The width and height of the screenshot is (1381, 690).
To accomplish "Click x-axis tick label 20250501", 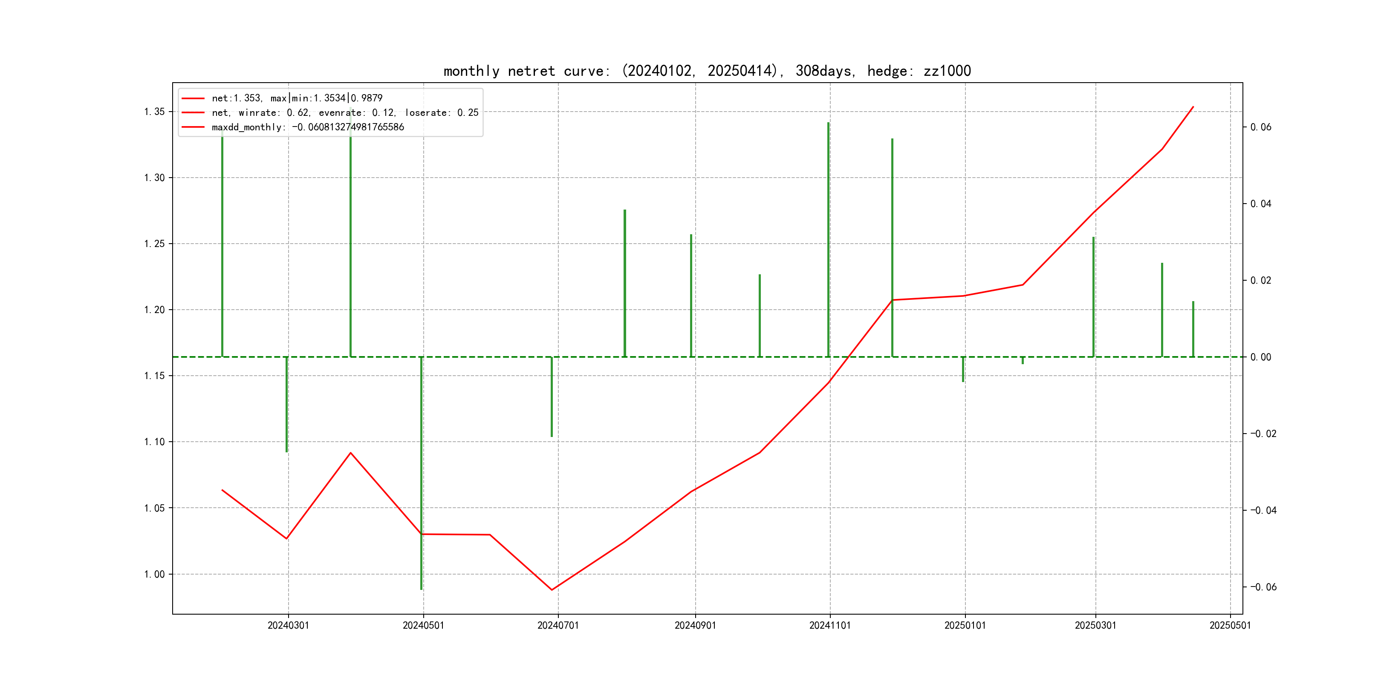I will tap(1230, 626).
